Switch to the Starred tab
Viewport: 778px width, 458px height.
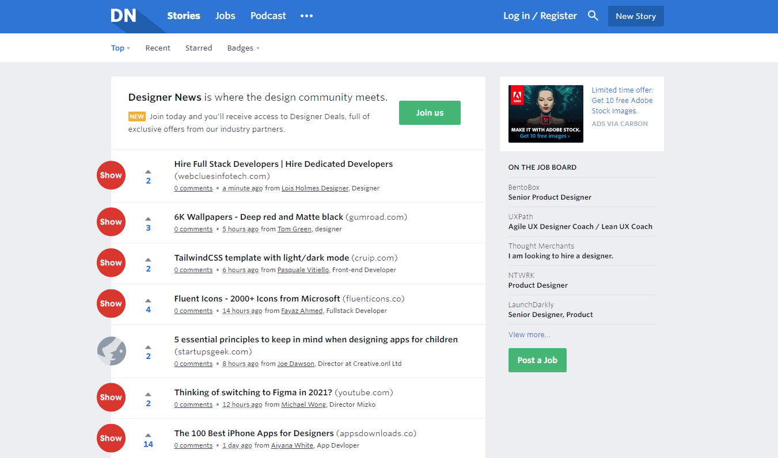(x=199, y=48)
